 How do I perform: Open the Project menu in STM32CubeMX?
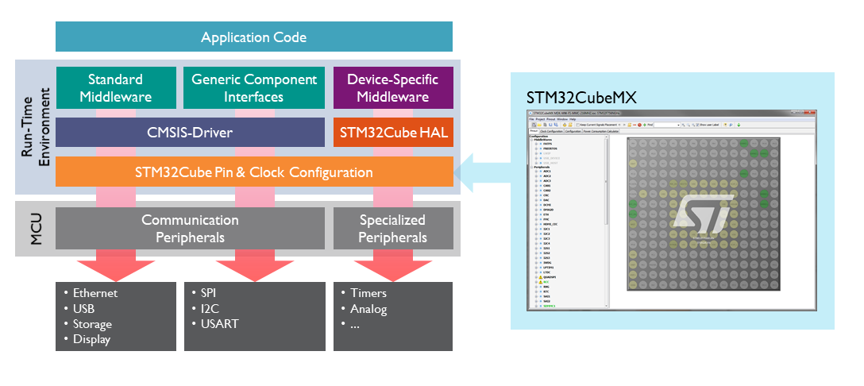click(x=540, y=119)
